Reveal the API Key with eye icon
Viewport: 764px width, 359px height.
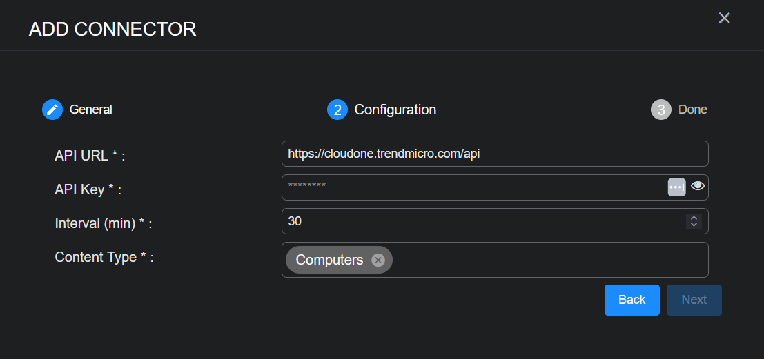[x=698, y=186]
